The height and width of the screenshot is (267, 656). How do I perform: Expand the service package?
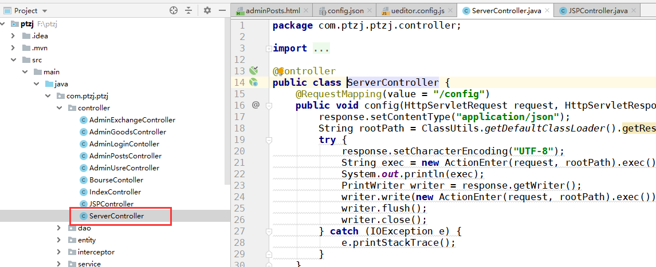click(60, 264)
